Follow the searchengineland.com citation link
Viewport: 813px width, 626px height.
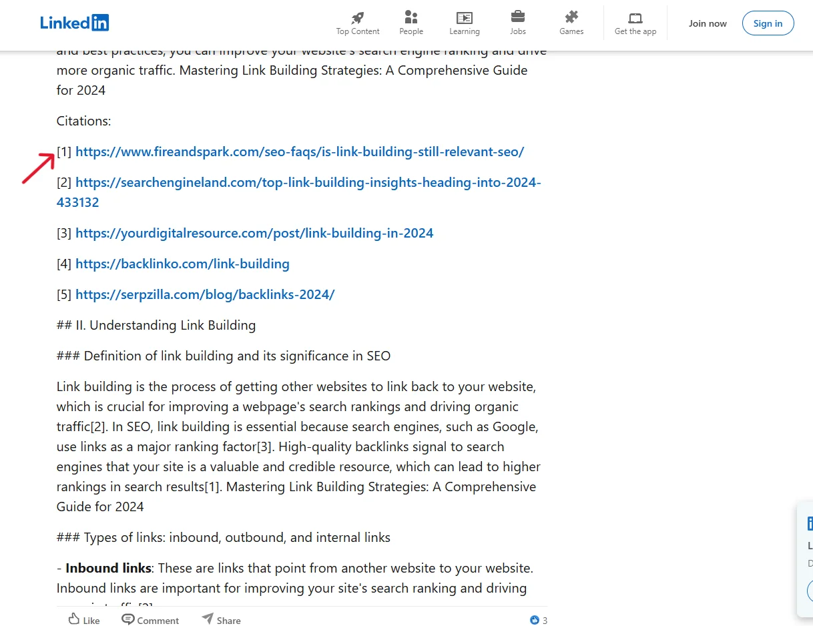click(x=308, y=182)
